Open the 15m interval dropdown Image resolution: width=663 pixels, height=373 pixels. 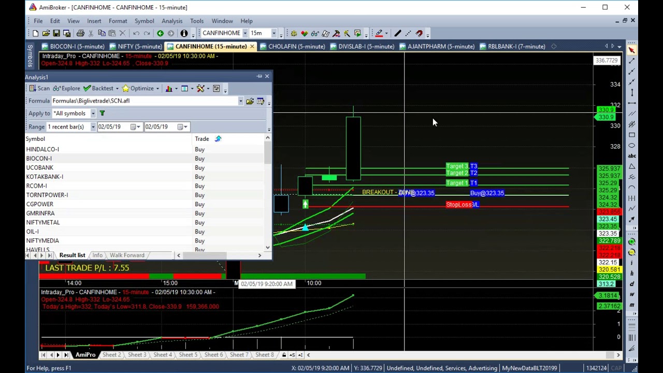click(x=274, y=33)
